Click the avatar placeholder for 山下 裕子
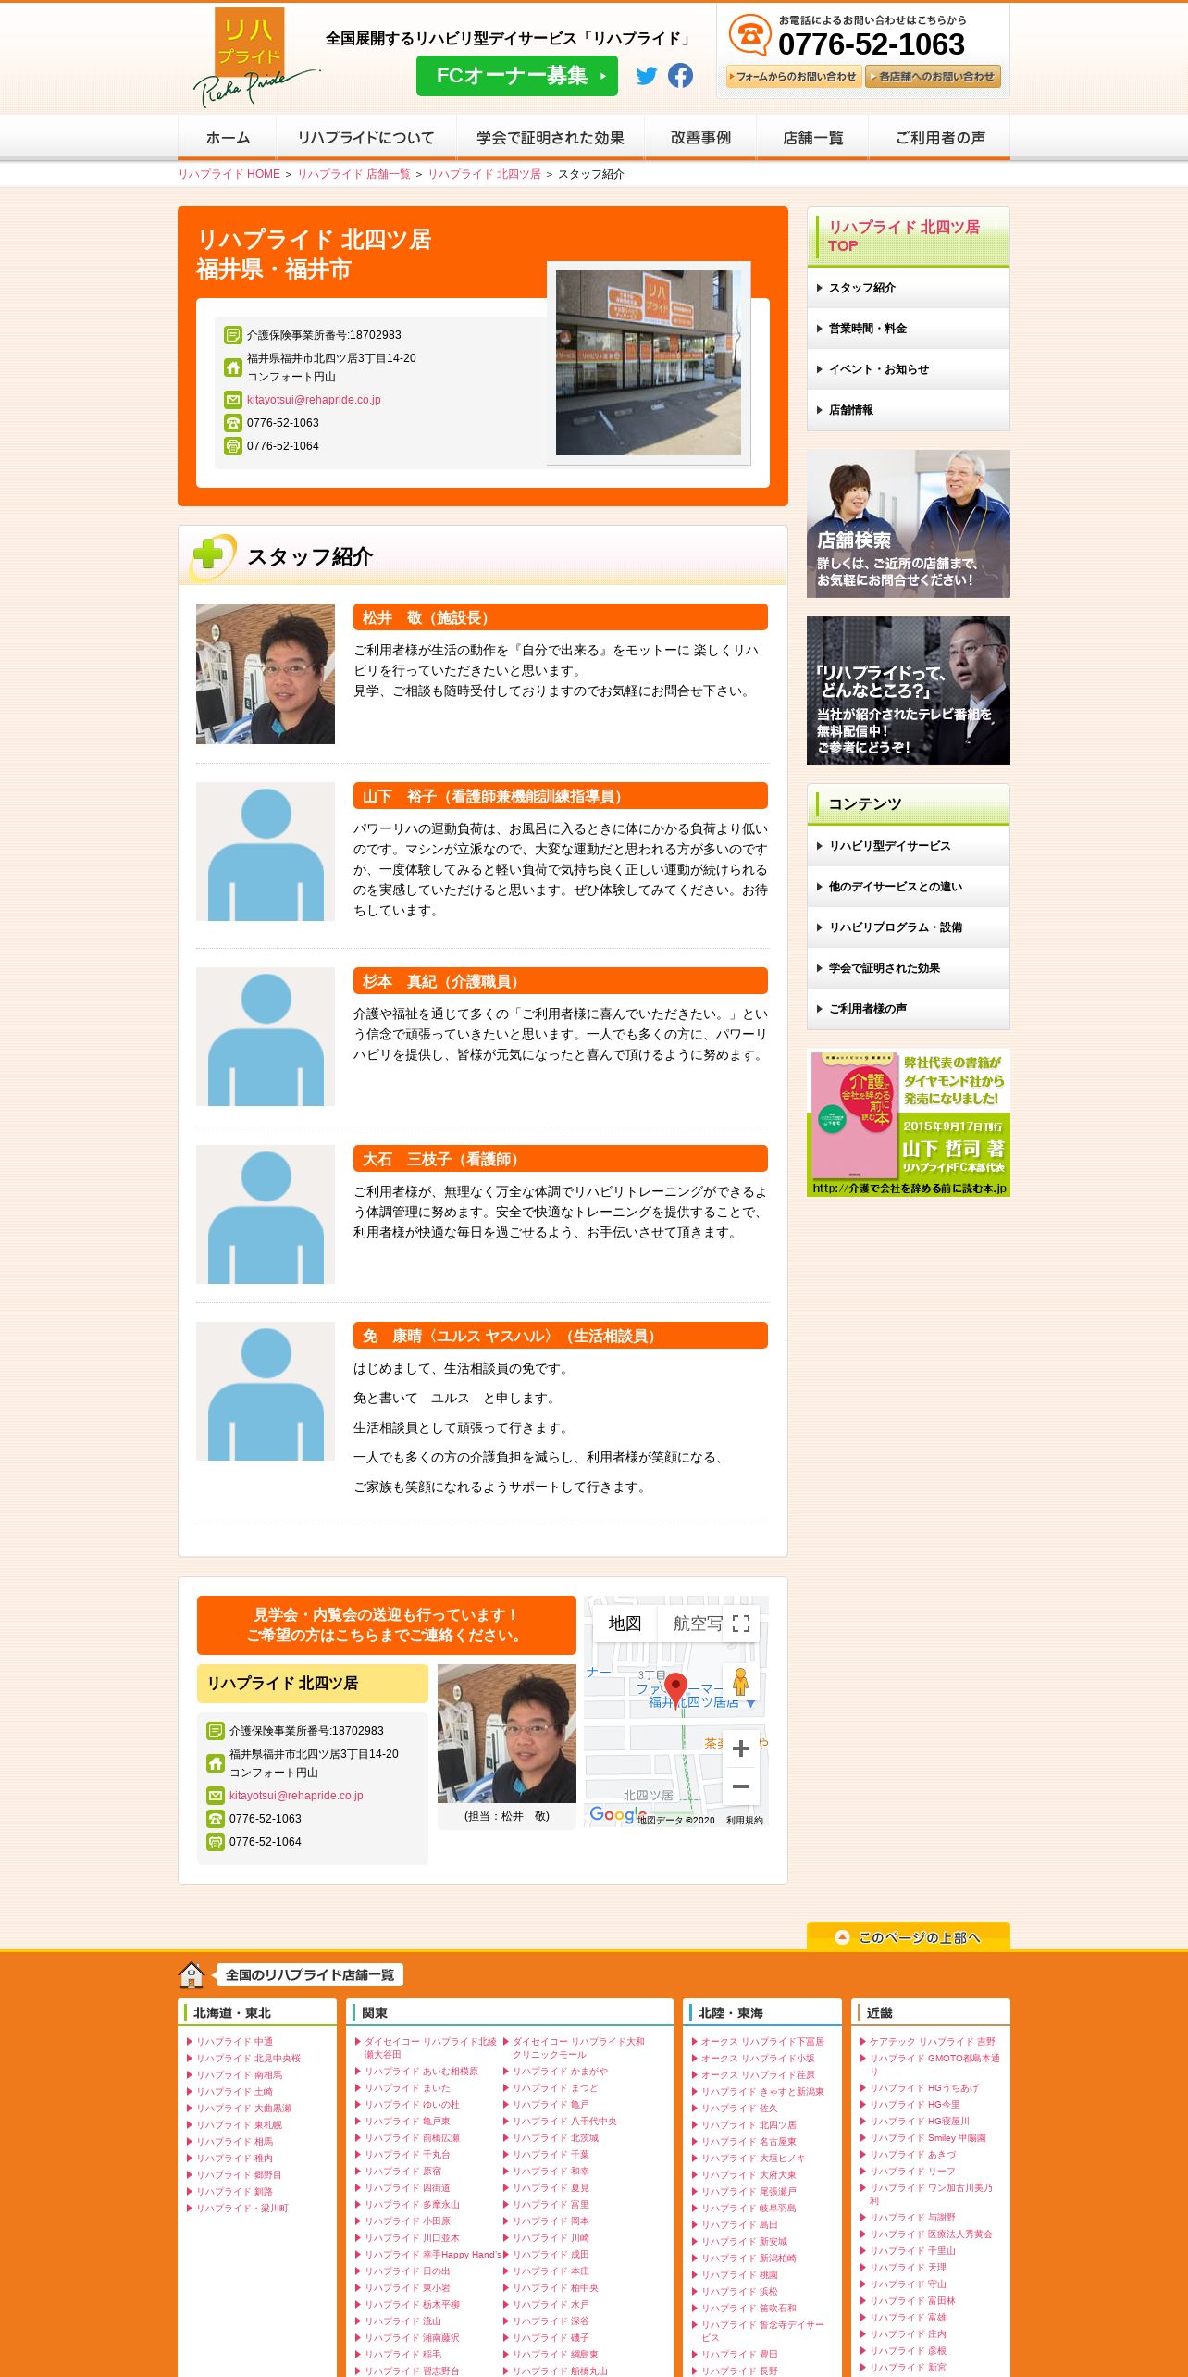The width and height of the screenshot is (1188, 2377). click(x=266, y=852)
